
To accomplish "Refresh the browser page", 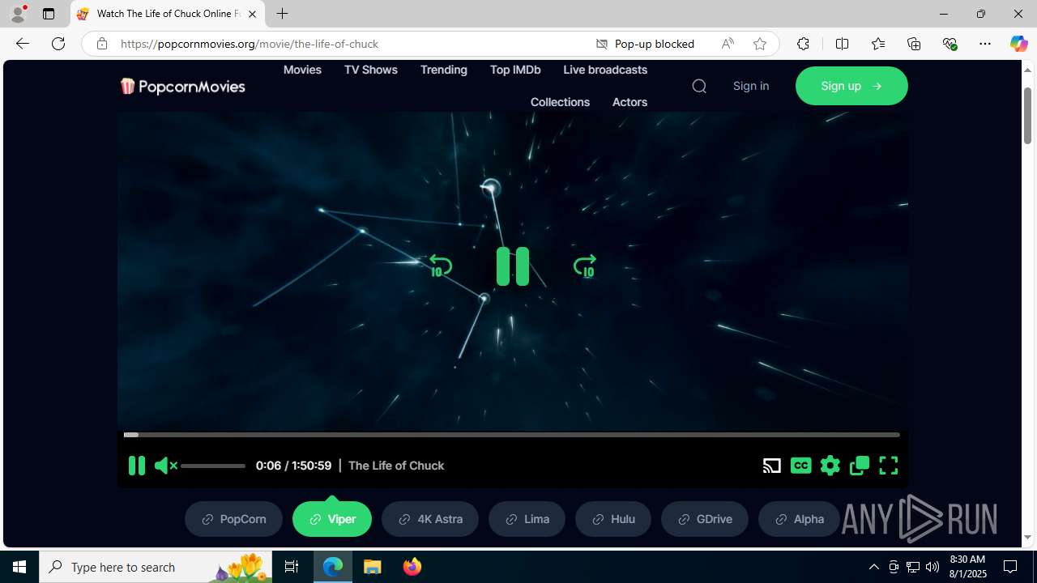I will (x=58, y=44).
